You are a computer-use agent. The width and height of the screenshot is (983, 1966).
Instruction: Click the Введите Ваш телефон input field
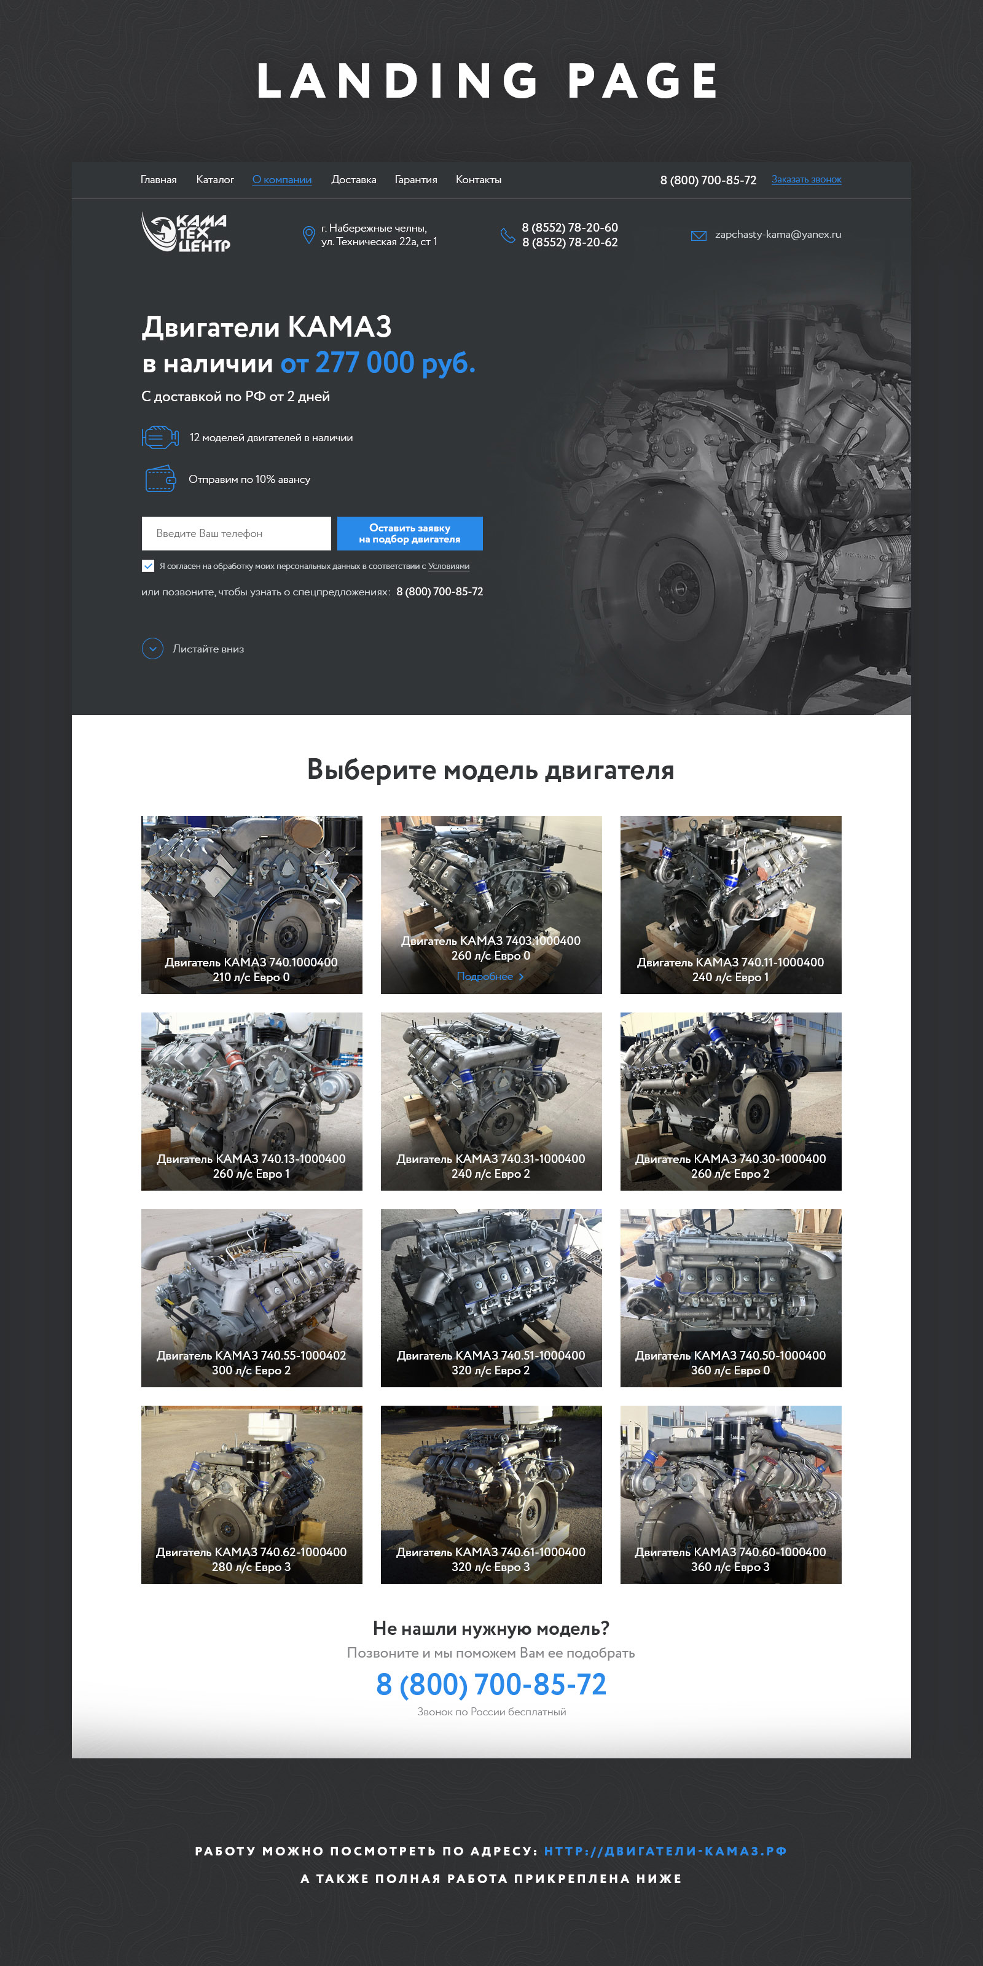click(x=237, y=533)
